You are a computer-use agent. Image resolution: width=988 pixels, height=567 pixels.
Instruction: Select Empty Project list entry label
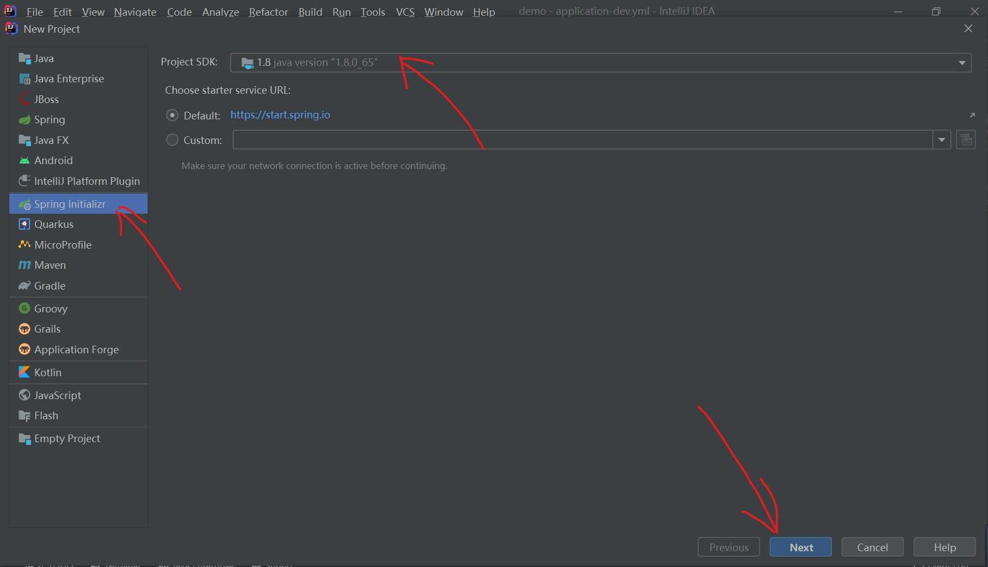pos(67,438)
